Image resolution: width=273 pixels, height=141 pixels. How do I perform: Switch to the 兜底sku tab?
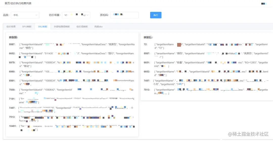coord(99,27)
